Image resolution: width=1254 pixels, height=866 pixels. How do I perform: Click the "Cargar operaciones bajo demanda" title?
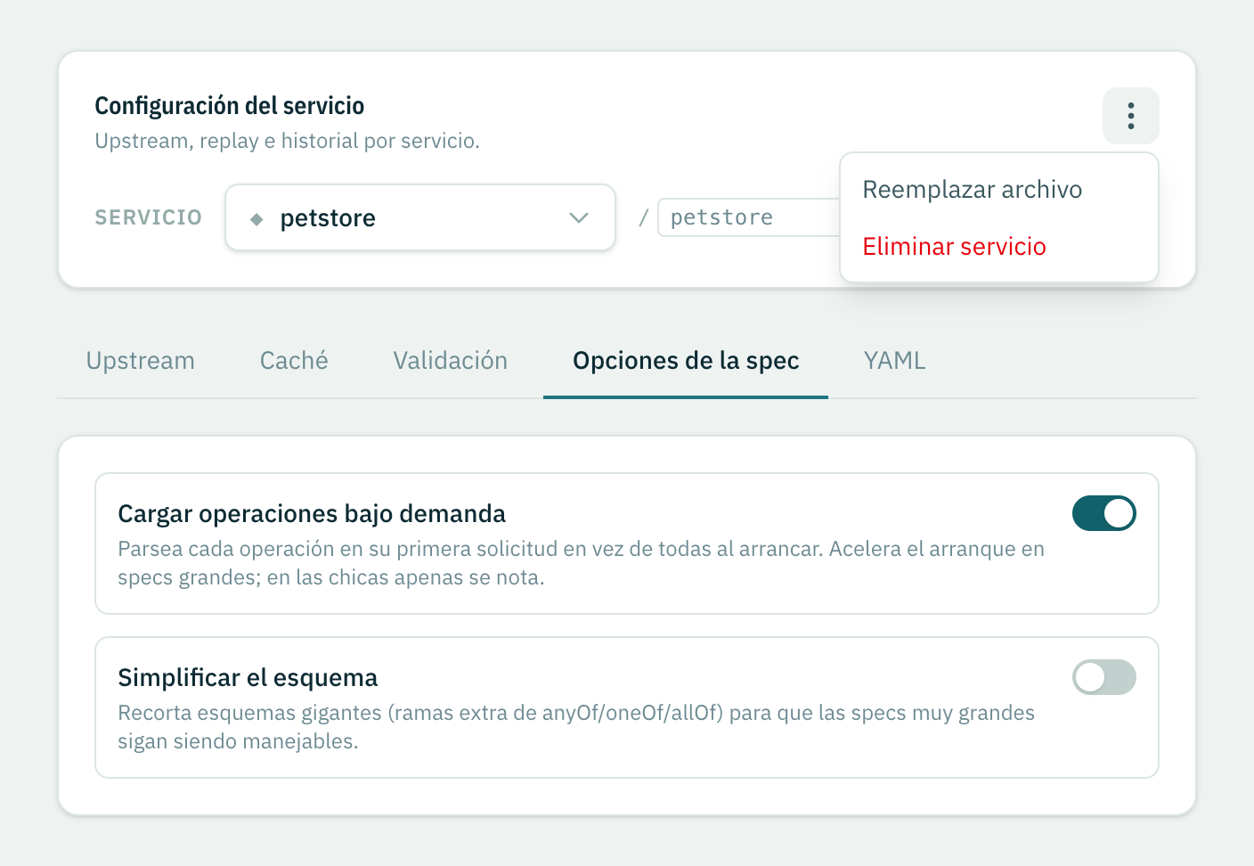tap(312, 514)
